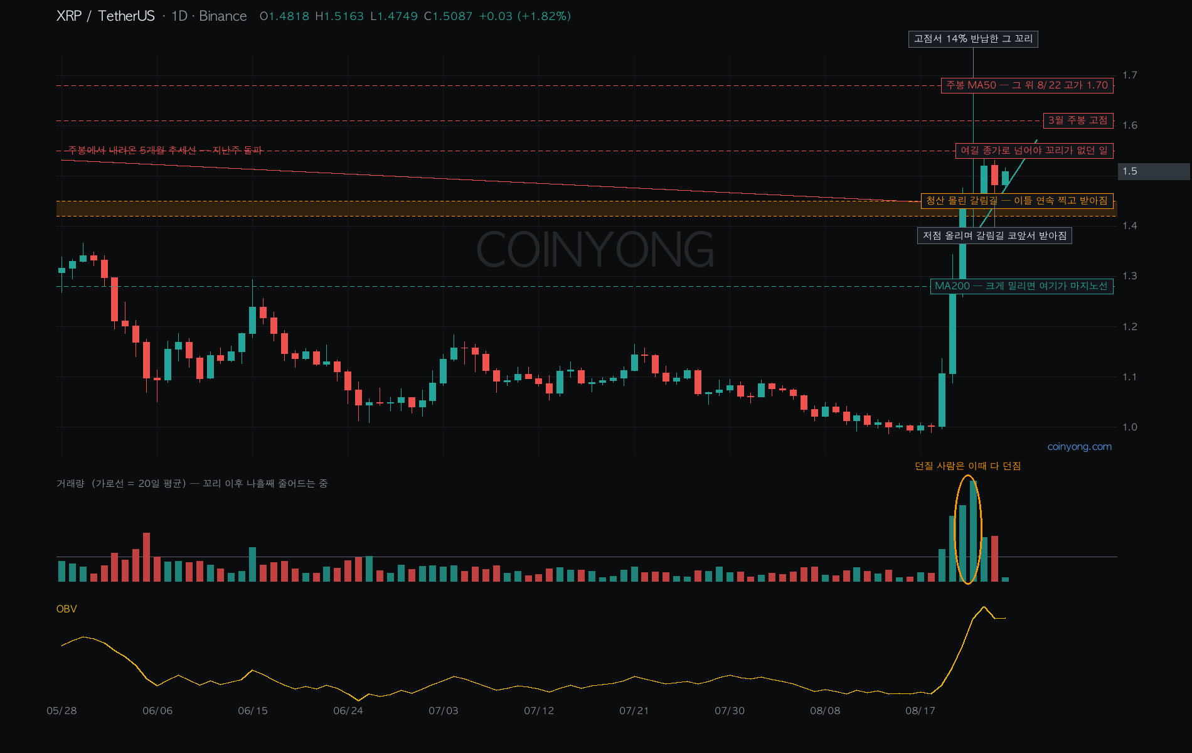Click the 1.0 price axis label

click(x=1130, y=427)
